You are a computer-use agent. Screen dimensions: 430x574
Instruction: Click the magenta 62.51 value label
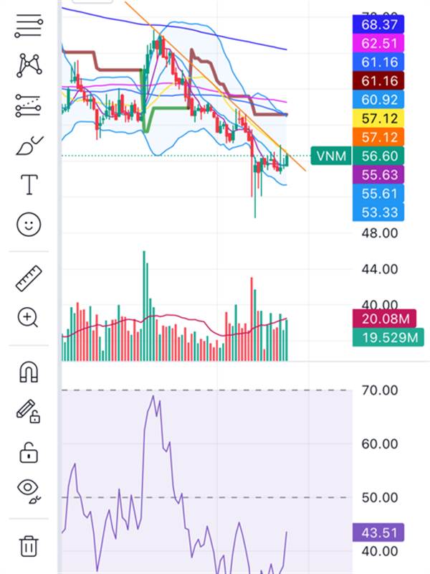pos(378,43)
